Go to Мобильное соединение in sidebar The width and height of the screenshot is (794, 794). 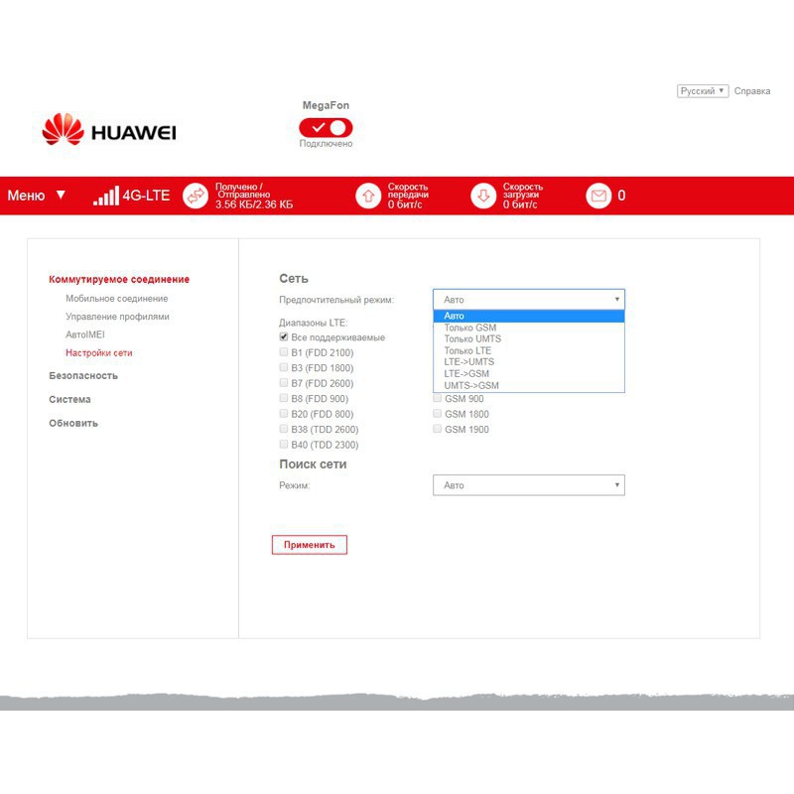point(116,299)
